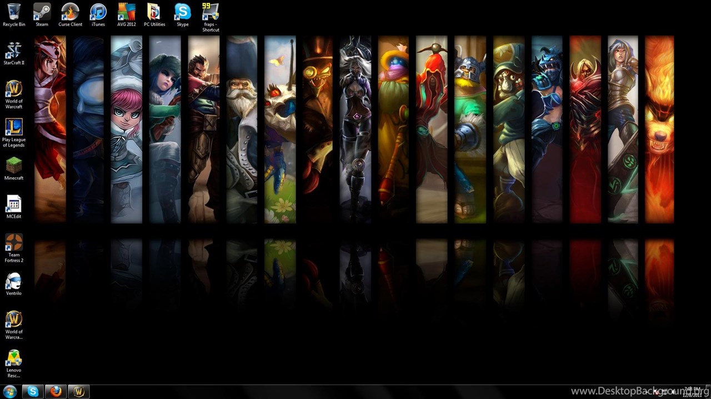The width and height of the screenshot is (711, 399).
Task: Select the MCEdit desktop icon
Action: pyautogui.click(x=14, y=204)
